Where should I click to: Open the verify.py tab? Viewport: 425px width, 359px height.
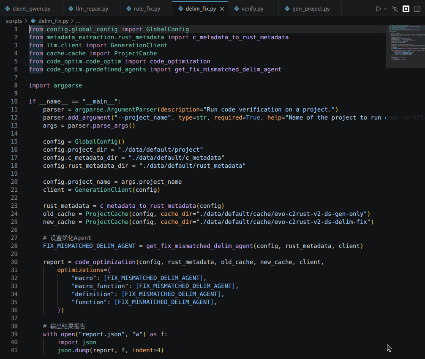point(252,9)
